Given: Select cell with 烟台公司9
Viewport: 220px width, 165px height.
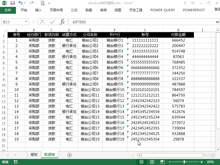Looking at the screenshot, I should point(90,84).
